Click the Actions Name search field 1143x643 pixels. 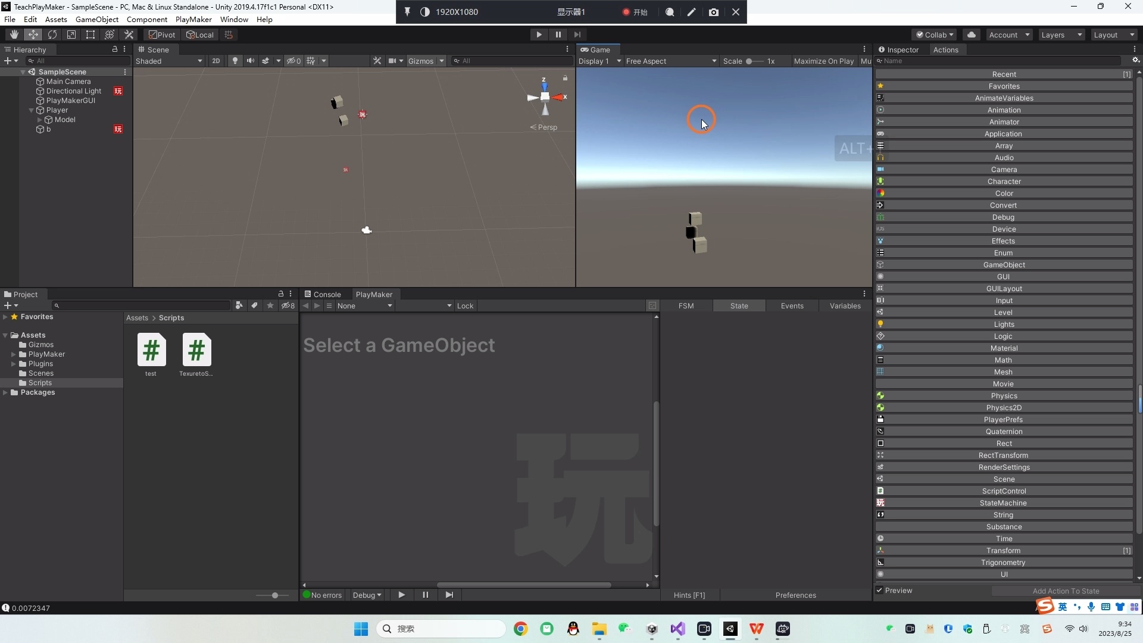pos(998,61)
